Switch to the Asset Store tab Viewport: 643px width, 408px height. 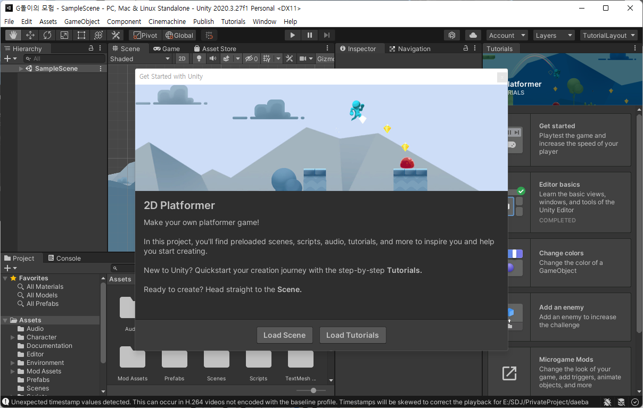pos(214,48)
